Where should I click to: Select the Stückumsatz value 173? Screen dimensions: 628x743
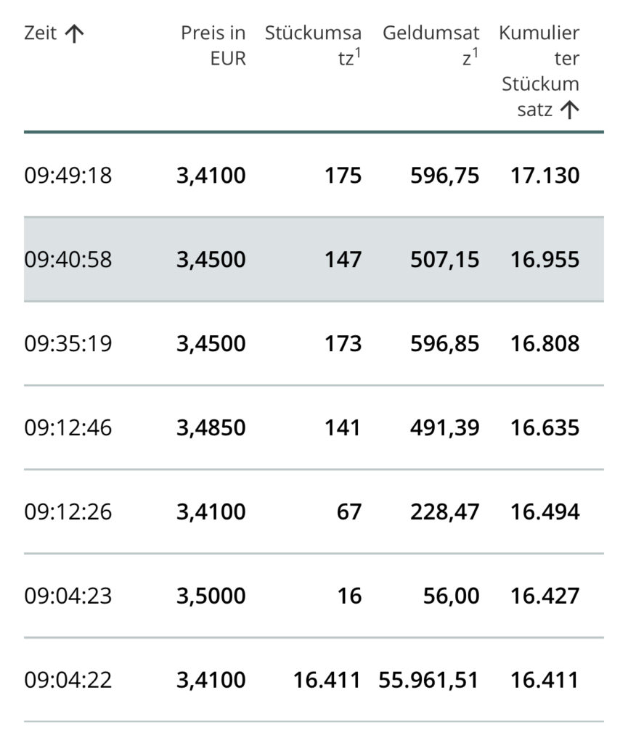pyautogui.click(x=344, y=343)
